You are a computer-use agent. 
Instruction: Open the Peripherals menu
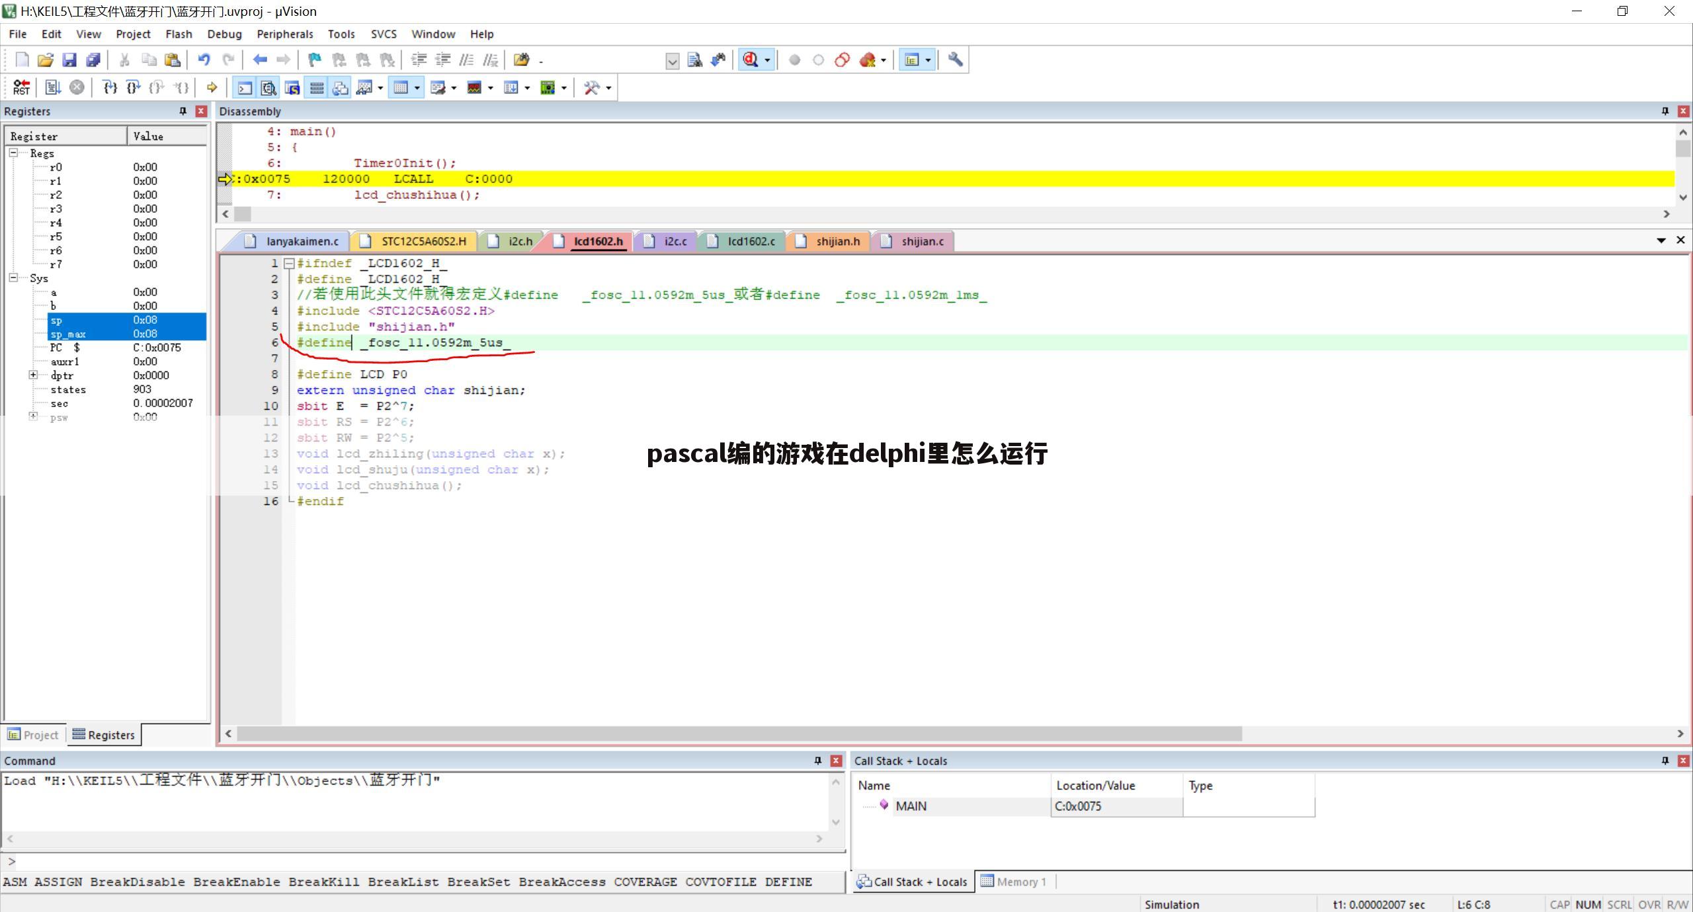click(284, 34)
